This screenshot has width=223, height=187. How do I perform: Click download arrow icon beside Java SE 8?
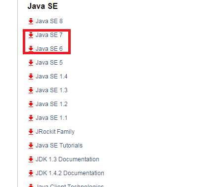click(31, 21)
